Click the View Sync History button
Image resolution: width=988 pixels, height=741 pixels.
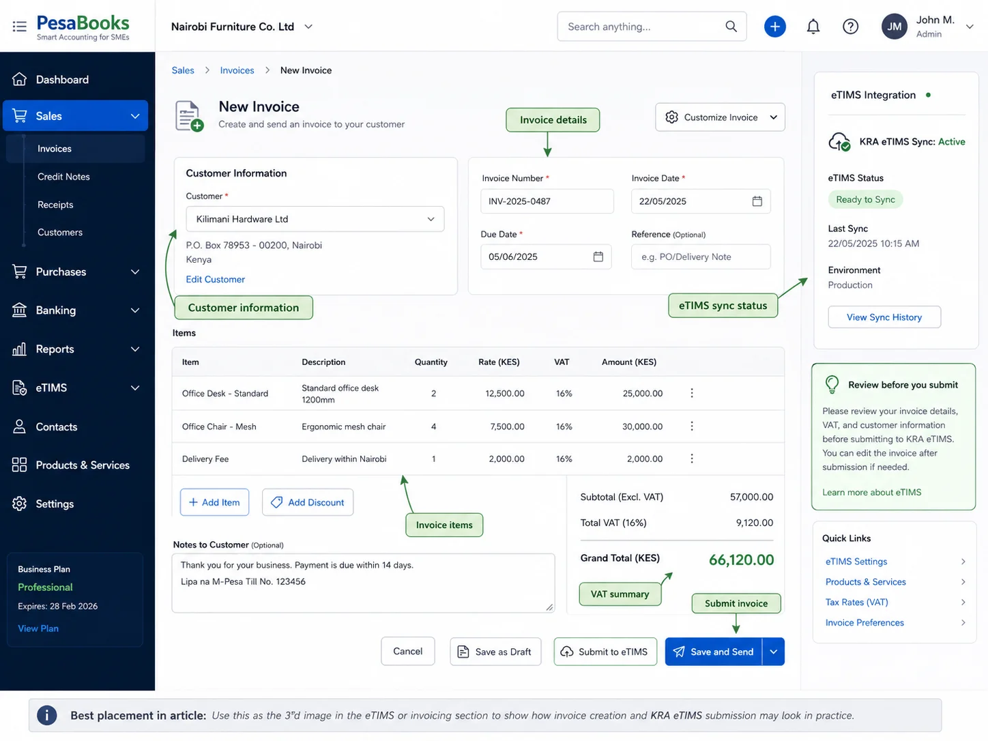[x=884, y=317]
